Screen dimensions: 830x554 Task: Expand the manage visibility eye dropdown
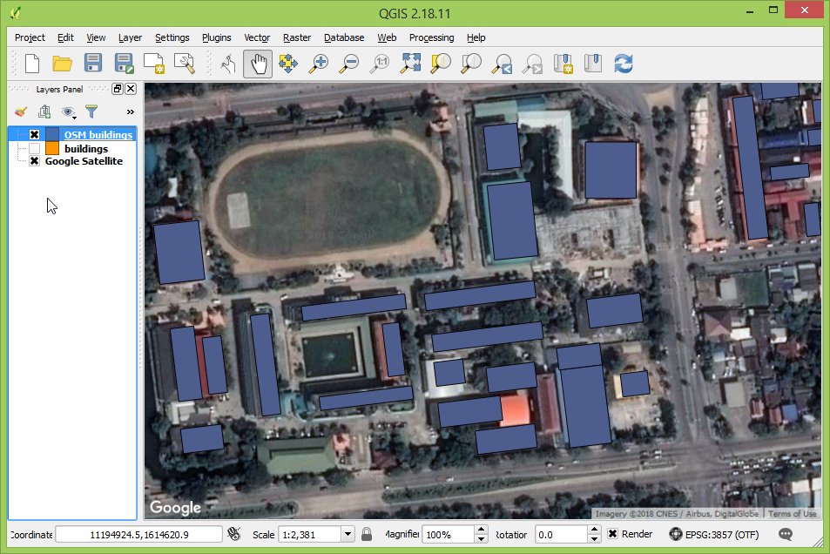coord(69,111)
